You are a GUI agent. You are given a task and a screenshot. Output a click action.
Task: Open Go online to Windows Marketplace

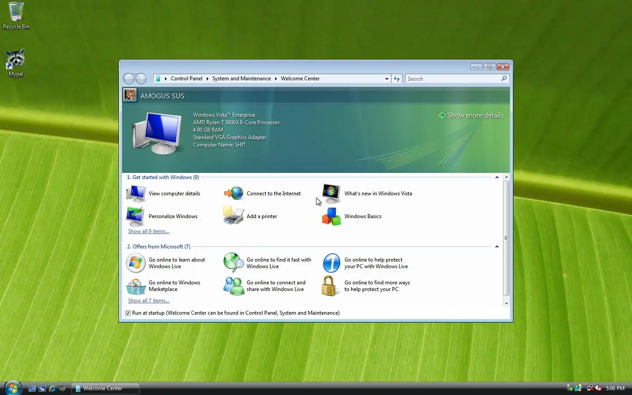[163, 286]
